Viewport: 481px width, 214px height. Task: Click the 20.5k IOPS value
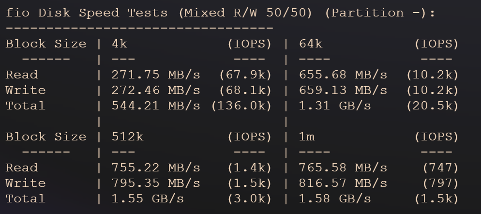point(433,106)
